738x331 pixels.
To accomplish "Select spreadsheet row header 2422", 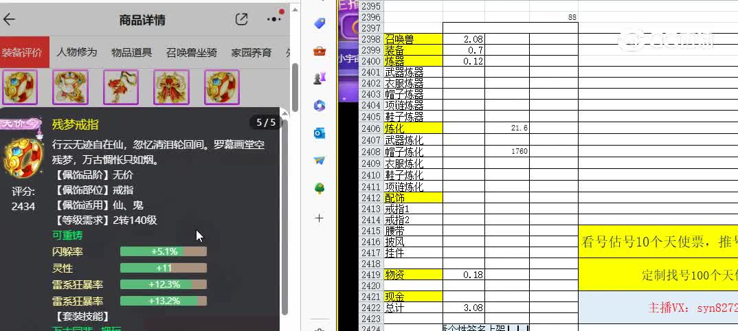I will click(371, 308).
